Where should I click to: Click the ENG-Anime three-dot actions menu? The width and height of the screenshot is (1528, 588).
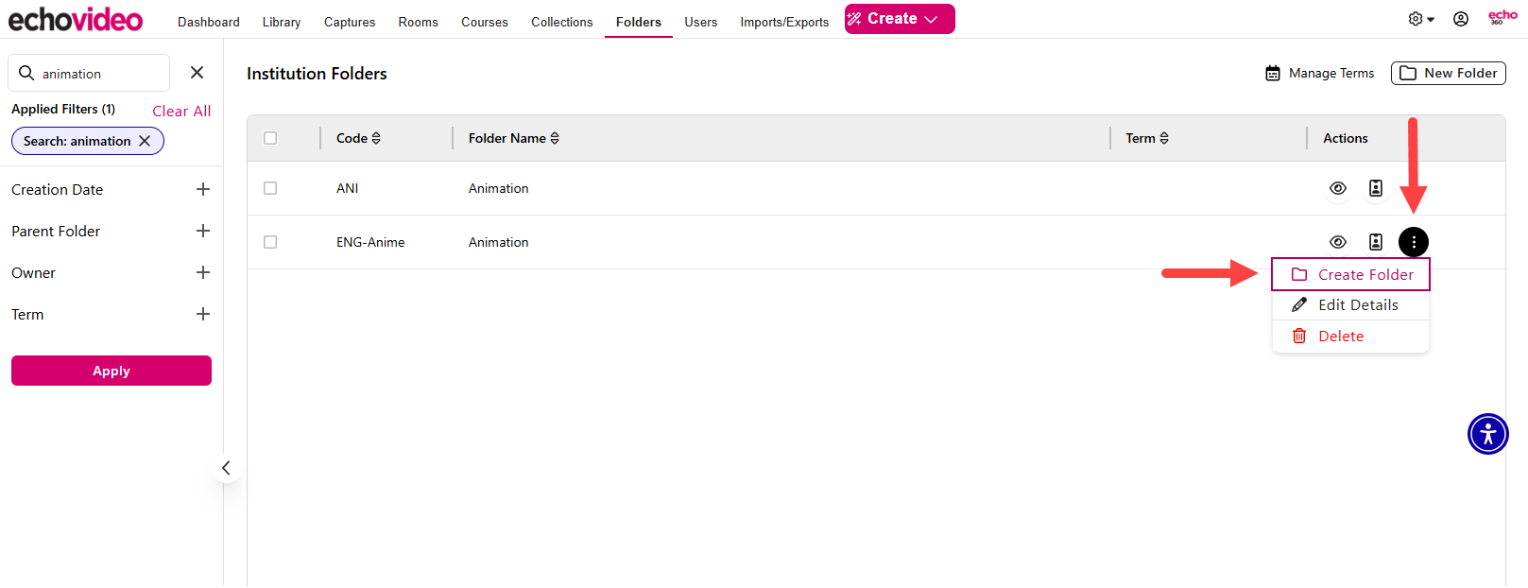tap(1414, 242)
